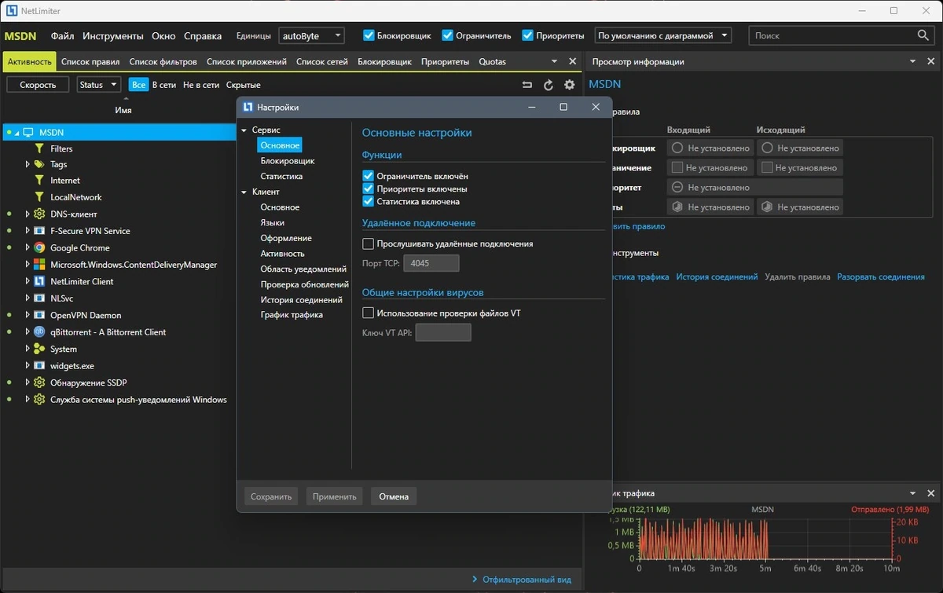
Task: Click the refresh icon in Activity toolbar
Action: coord(549,85)
